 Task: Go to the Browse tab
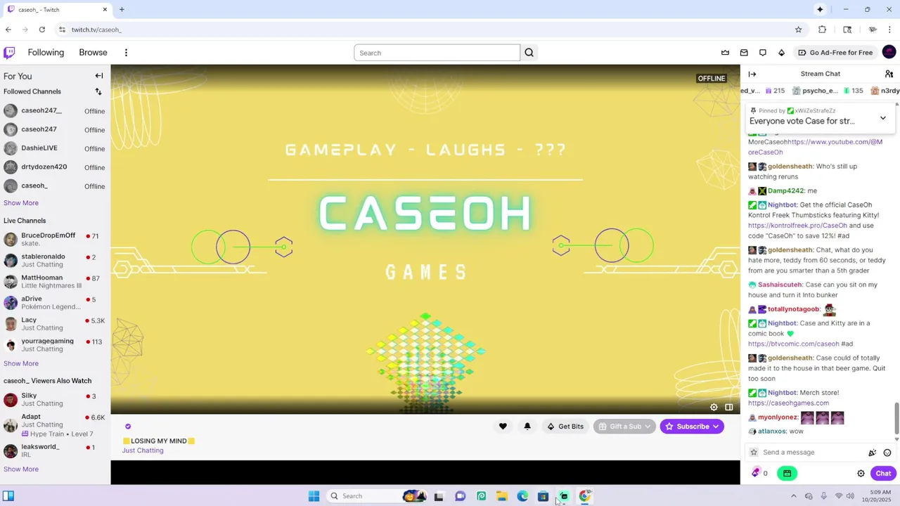coord(93,53)
